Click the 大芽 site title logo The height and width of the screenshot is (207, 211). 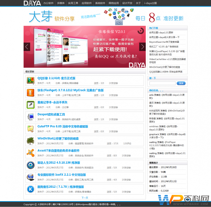click(x=41, y=17)
